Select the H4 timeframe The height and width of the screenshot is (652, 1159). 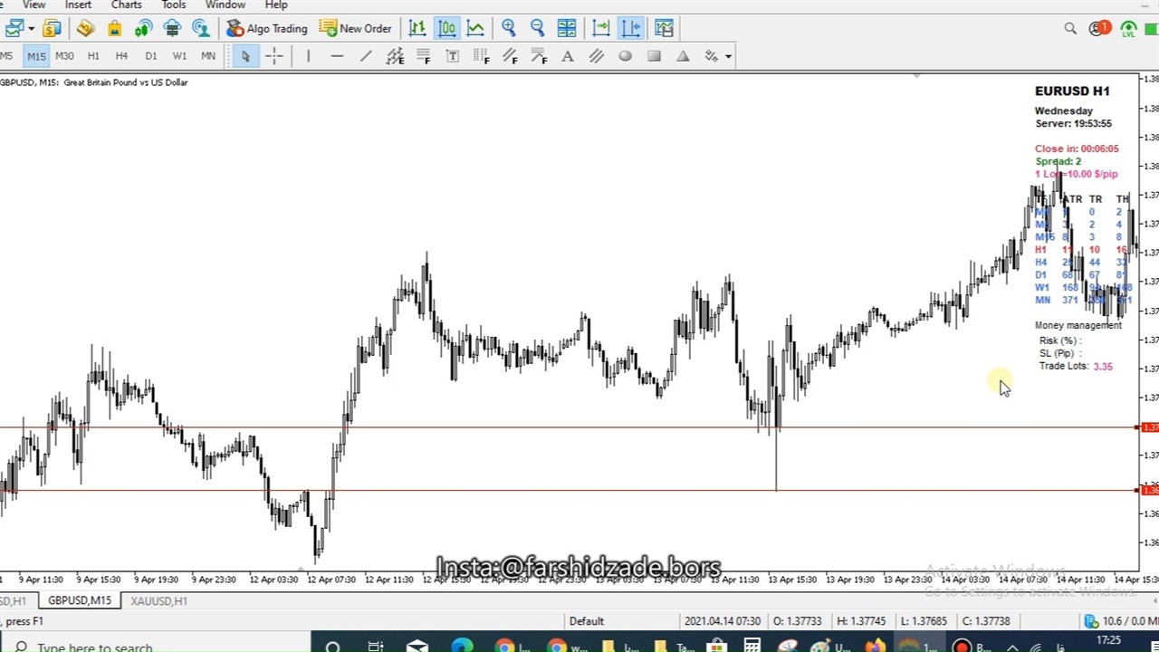point(121,56)
